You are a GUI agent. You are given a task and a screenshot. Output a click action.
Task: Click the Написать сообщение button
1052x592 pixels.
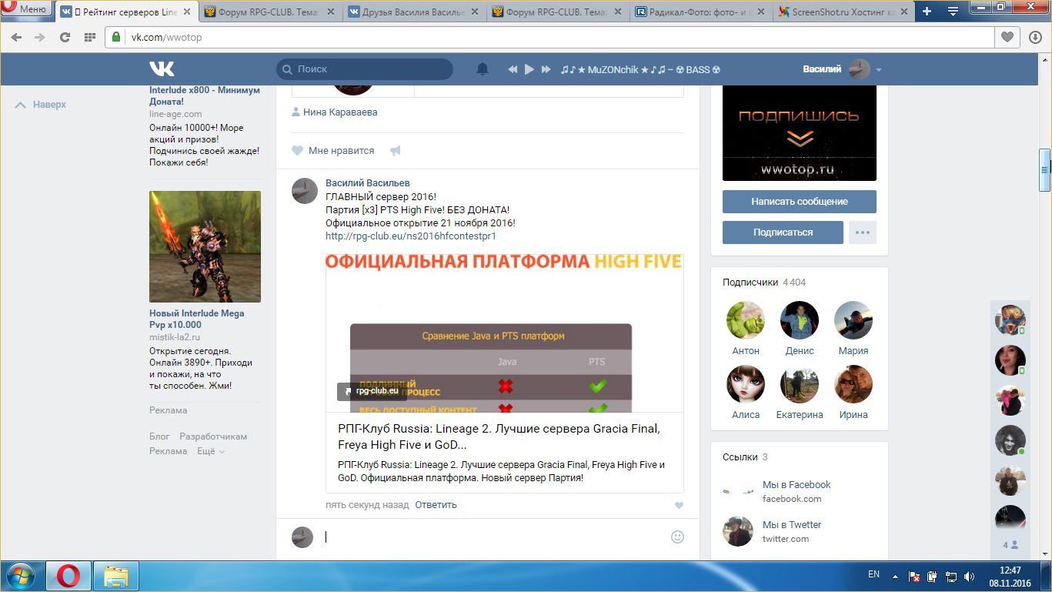click(x=799, y=202)
